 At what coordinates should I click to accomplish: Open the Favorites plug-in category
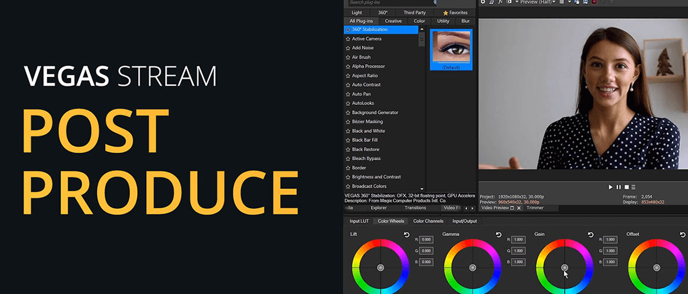[x=455, y=13]
